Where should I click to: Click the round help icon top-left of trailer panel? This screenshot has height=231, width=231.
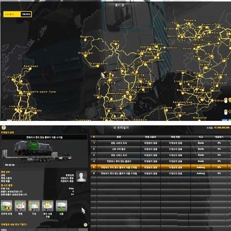[3, 128]
